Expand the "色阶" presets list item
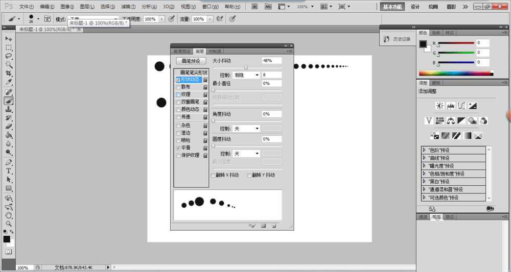The image size is (511, 272). click(x=424, y=150)
